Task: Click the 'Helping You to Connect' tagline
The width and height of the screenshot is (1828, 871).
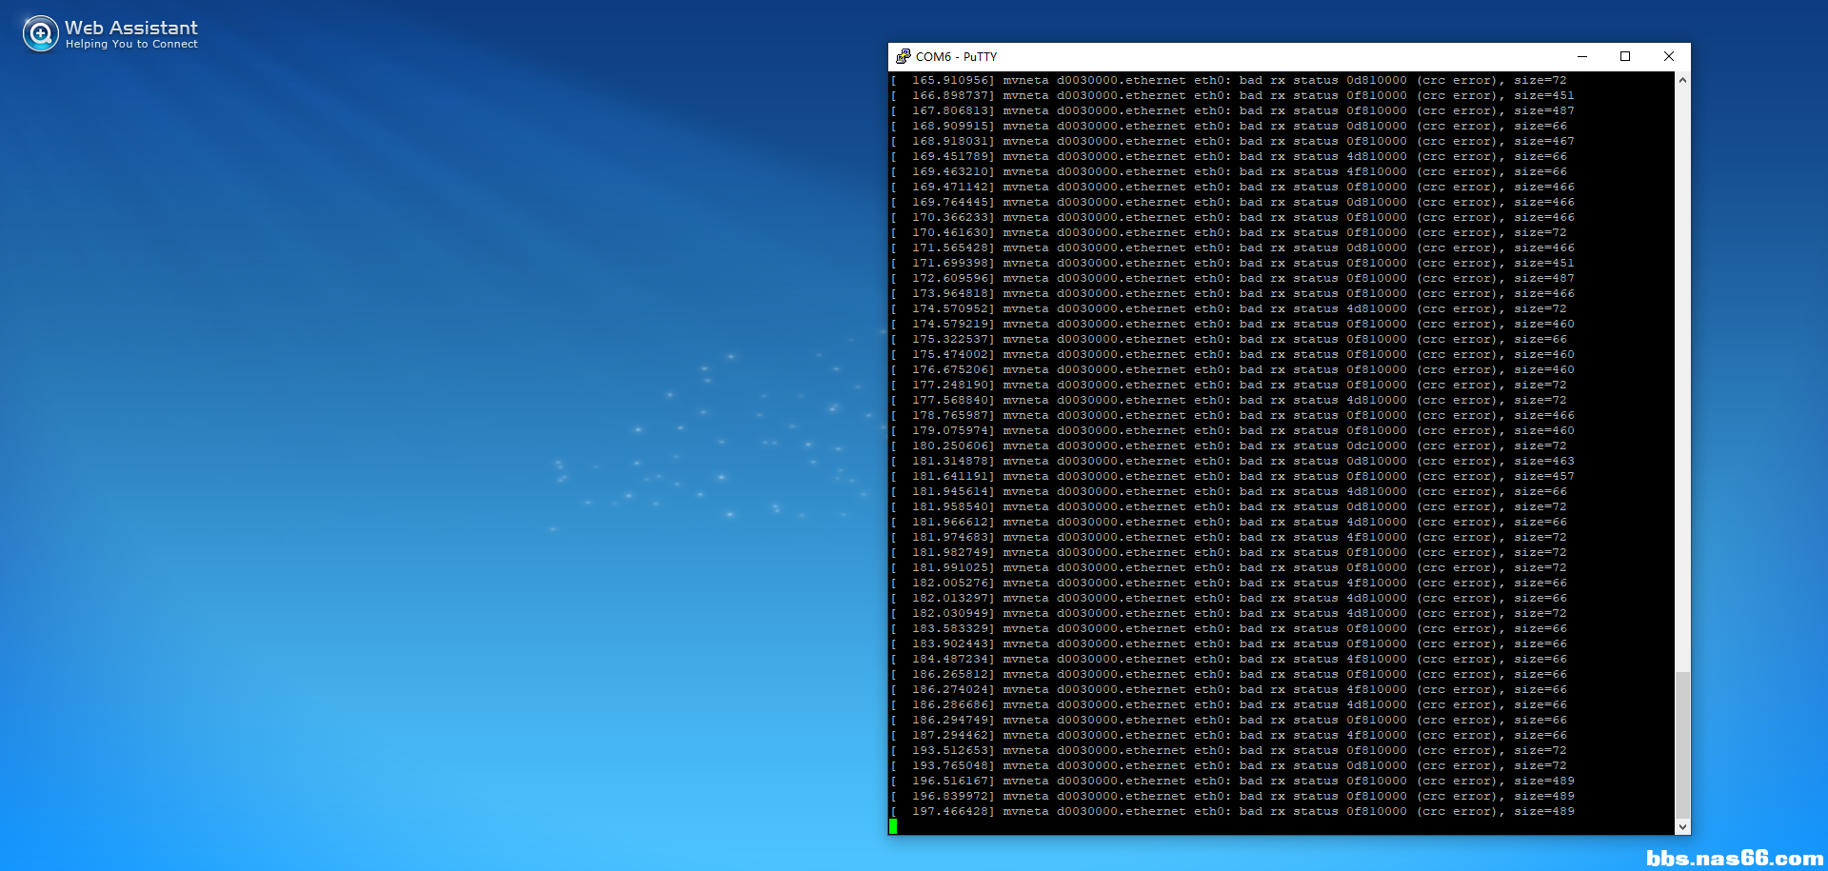Action: click(x=131, y=45)
